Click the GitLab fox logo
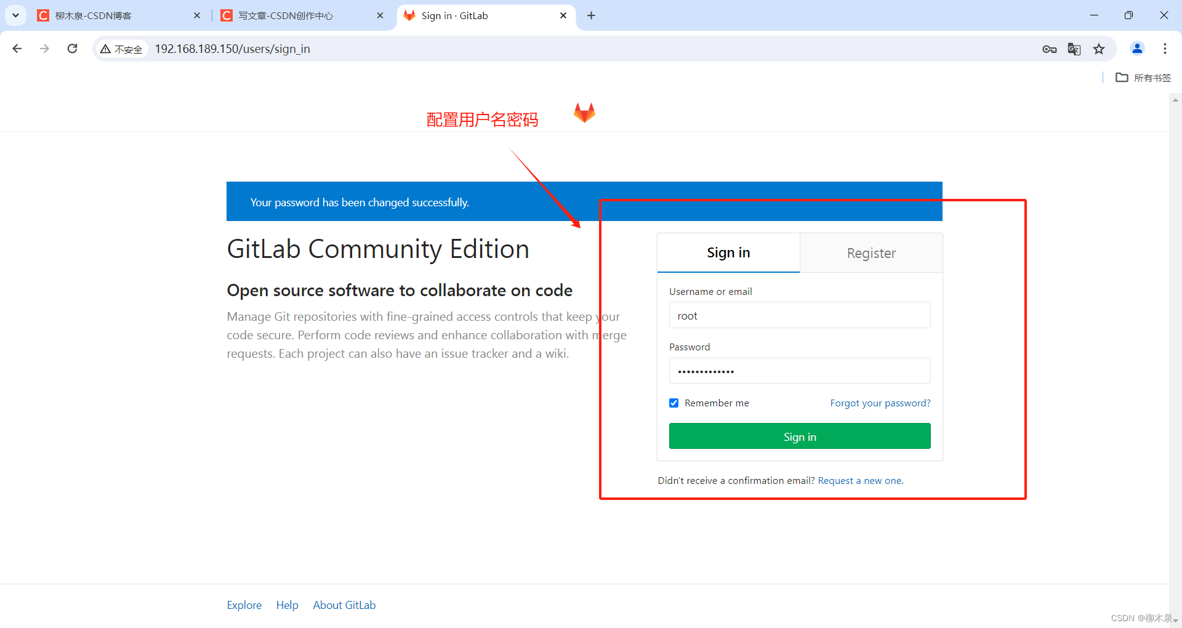This screenshot has height=628, width=1182. (x=584, y=113)
